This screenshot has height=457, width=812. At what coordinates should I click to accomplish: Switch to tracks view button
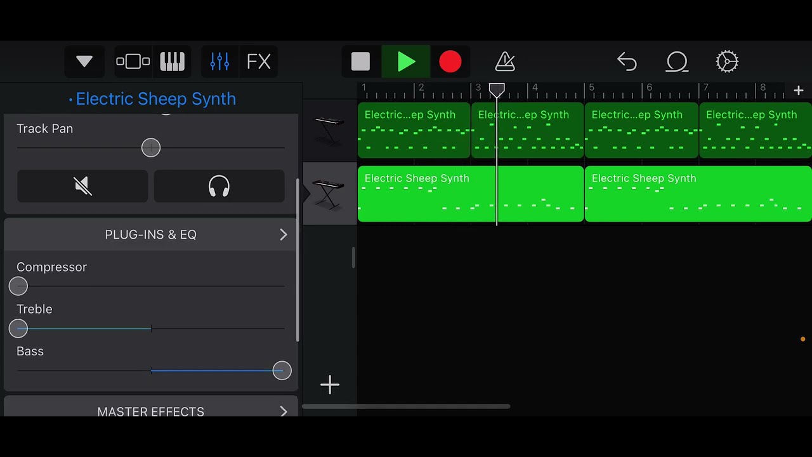pos(133,62)
